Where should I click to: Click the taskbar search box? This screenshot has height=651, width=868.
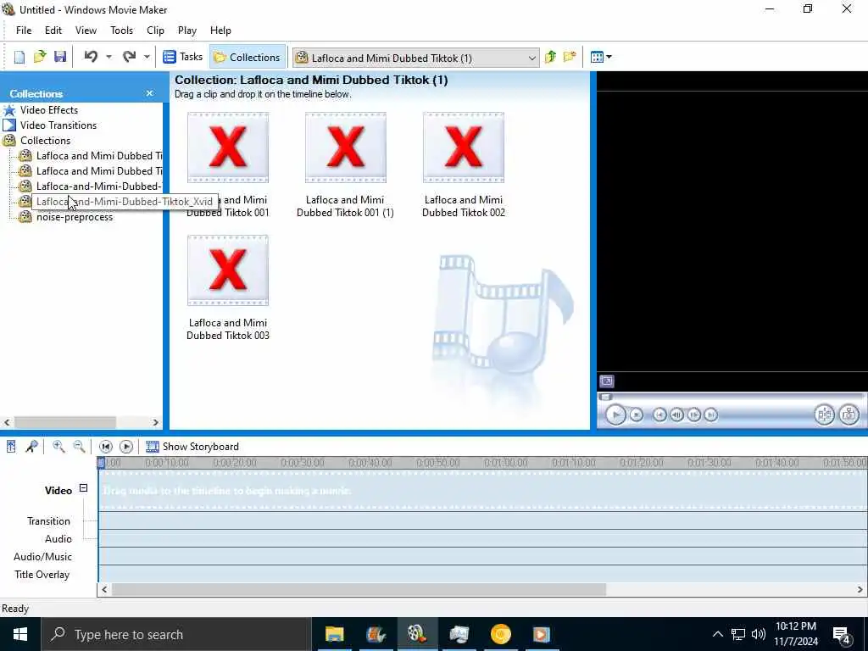click(x=176, y=634)
